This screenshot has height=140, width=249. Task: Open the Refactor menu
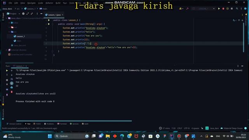[49, 3]
